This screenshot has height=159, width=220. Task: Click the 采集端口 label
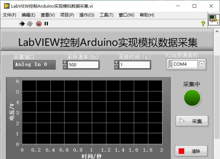click(24, 57)
